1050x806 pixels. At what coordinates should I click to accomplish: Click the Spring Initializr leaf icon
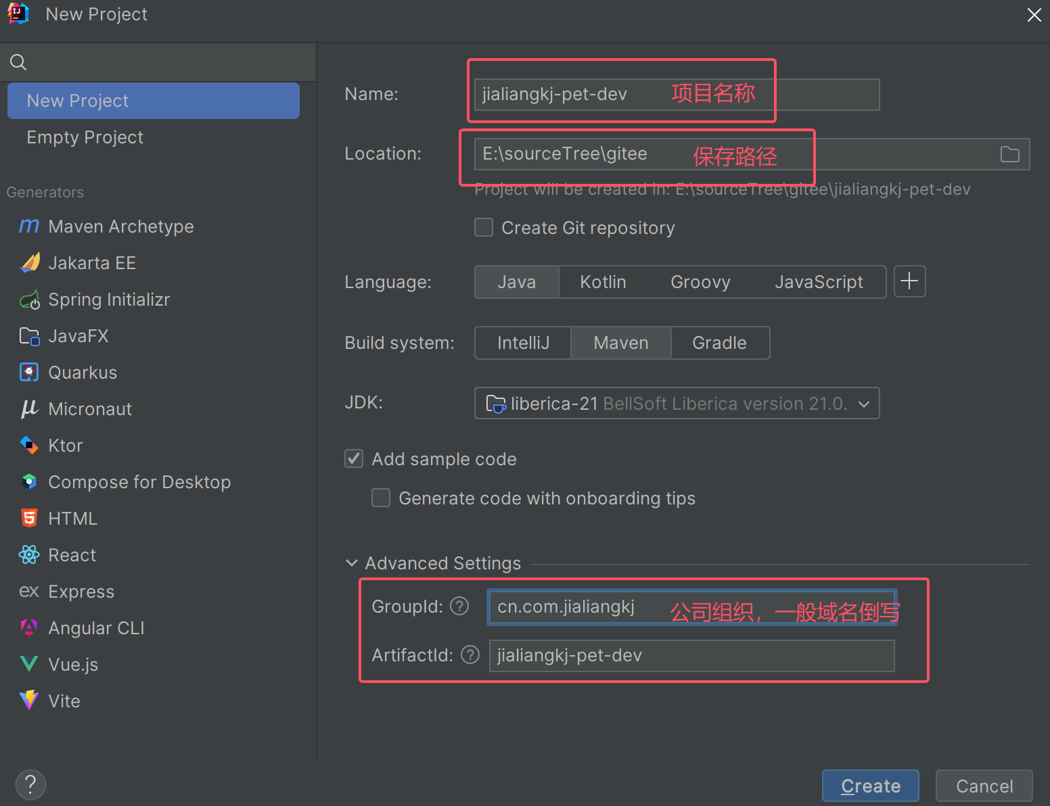coord(30,299)
